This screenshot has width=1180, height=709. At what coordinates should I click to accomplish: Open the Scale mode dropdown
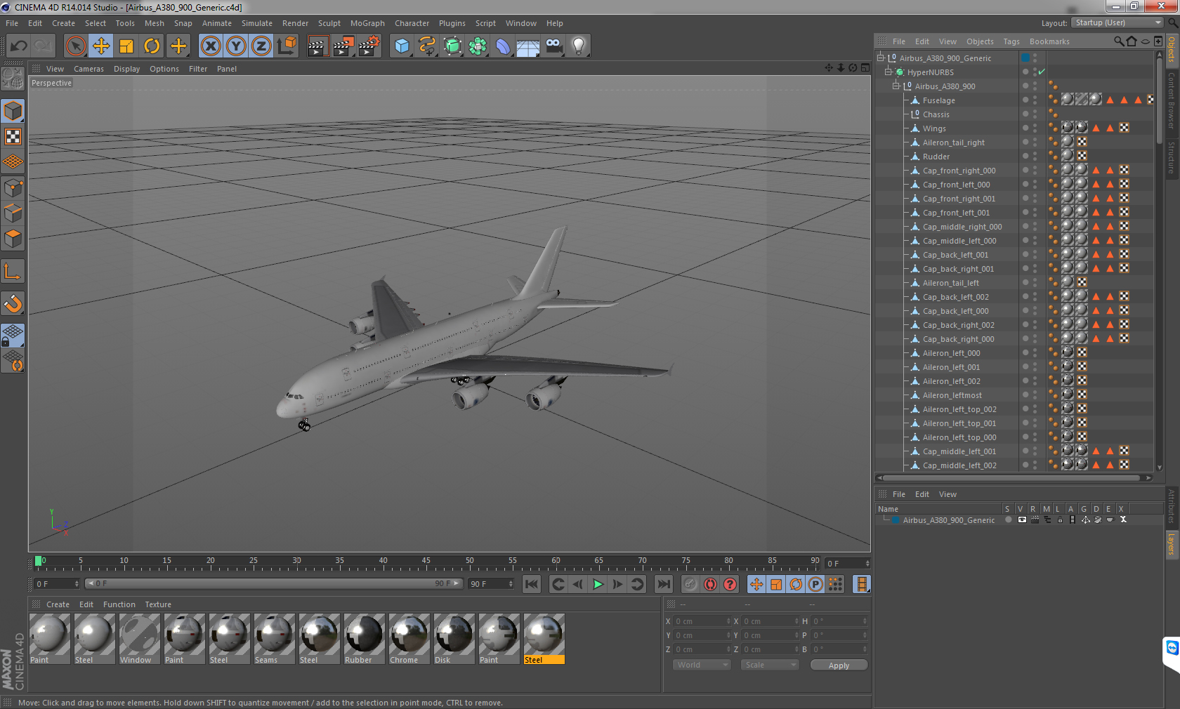point(770,665)
